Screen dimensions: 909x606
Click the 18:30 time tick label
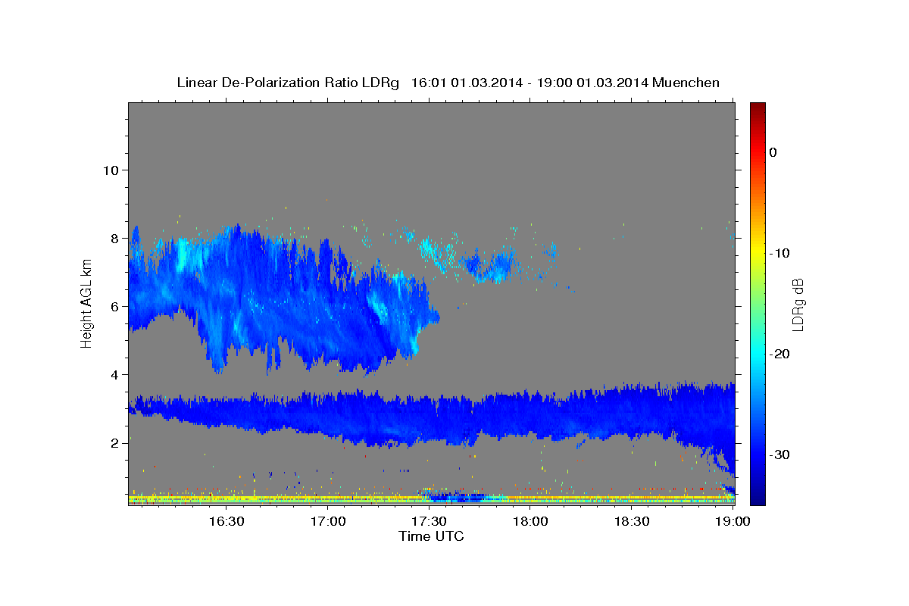tap(632, 522)
